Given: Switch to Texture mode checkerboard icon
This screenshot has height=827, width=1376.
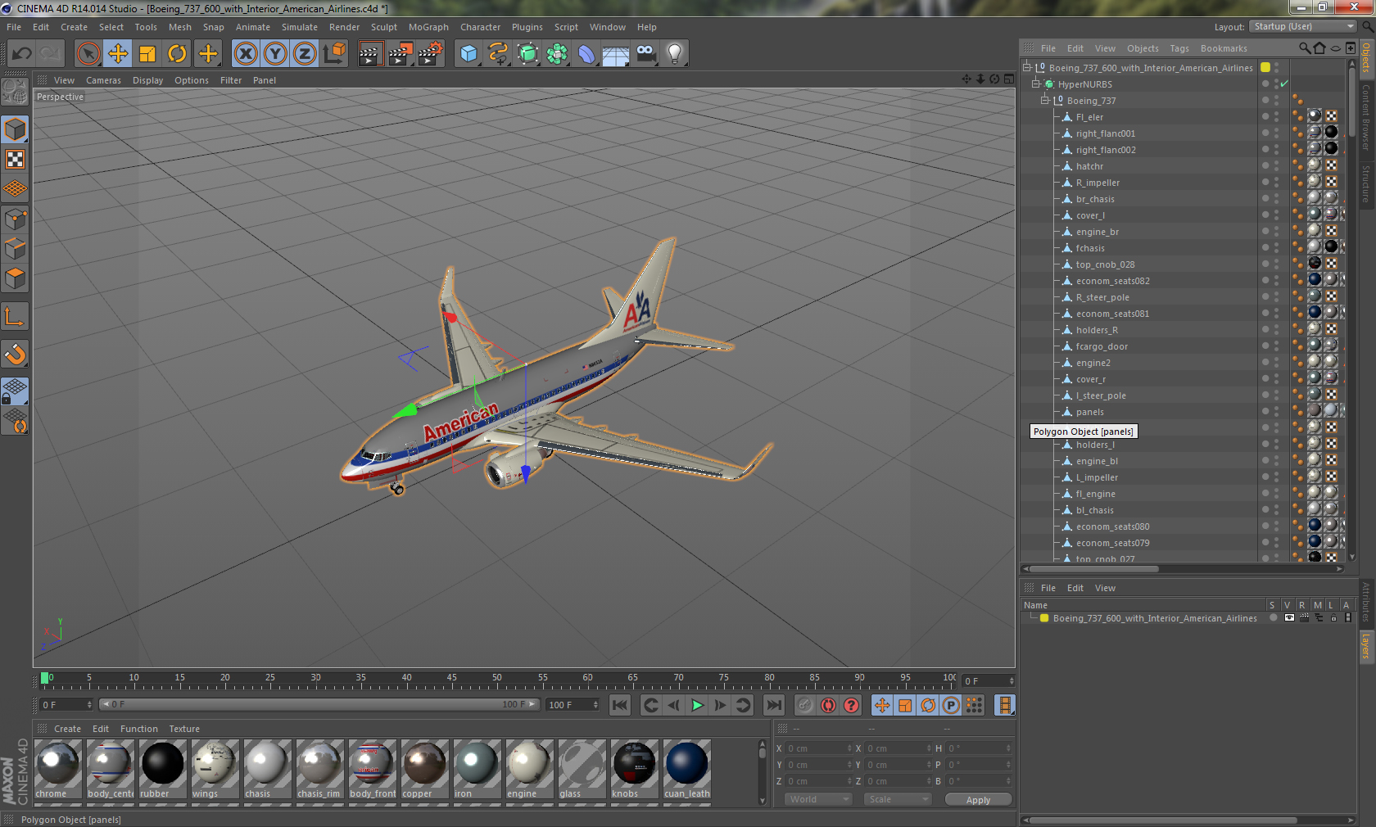Looking at the screenshot, I should 16,160.
